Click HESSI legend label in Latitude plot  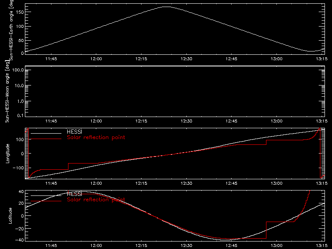pos(74,194)
